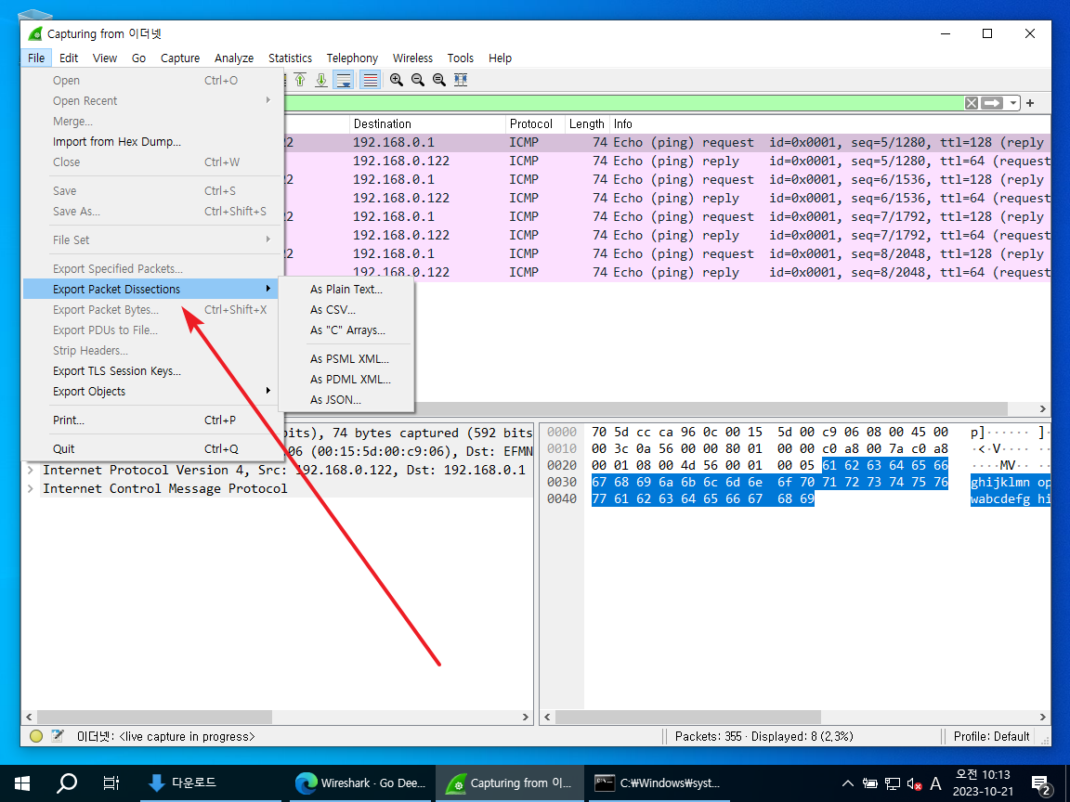The width and height of the screenshot is (1070, 802).
Task: Toggle packet list colorization
Action: [370, 80]
